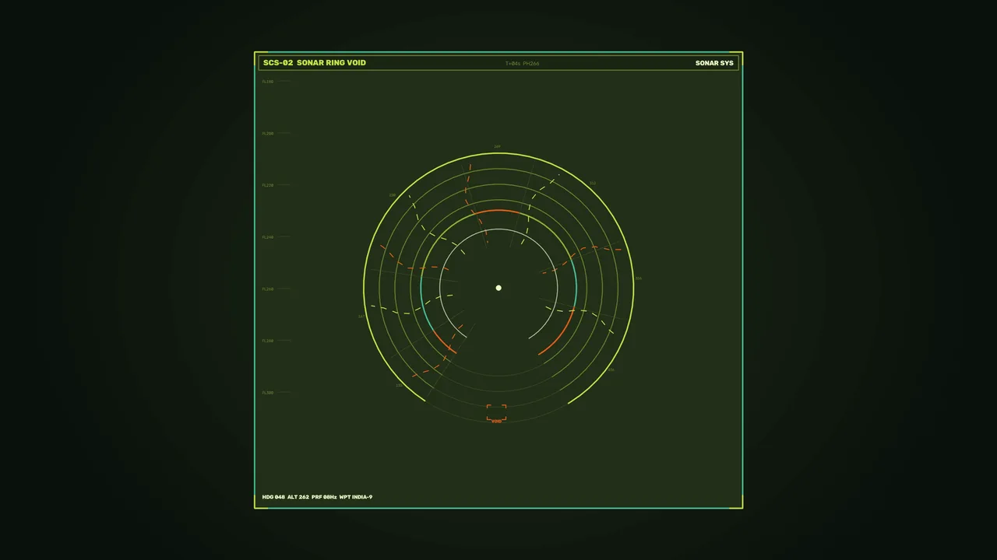997x560 pixels.
Task: Click the 167 bearing label
Action: (x=361, y=317)
